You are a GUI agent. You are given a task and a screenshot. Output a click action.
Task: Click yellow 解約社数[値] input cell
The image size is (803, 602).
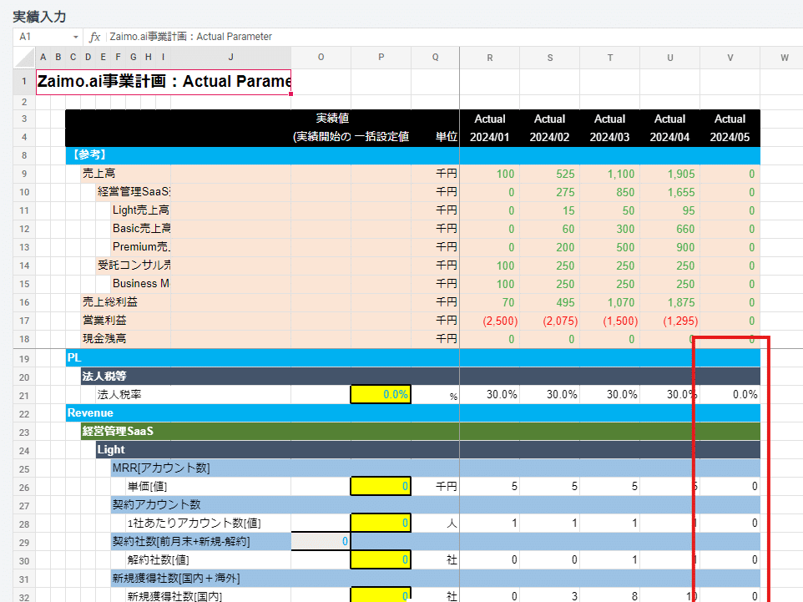point(381,560)
